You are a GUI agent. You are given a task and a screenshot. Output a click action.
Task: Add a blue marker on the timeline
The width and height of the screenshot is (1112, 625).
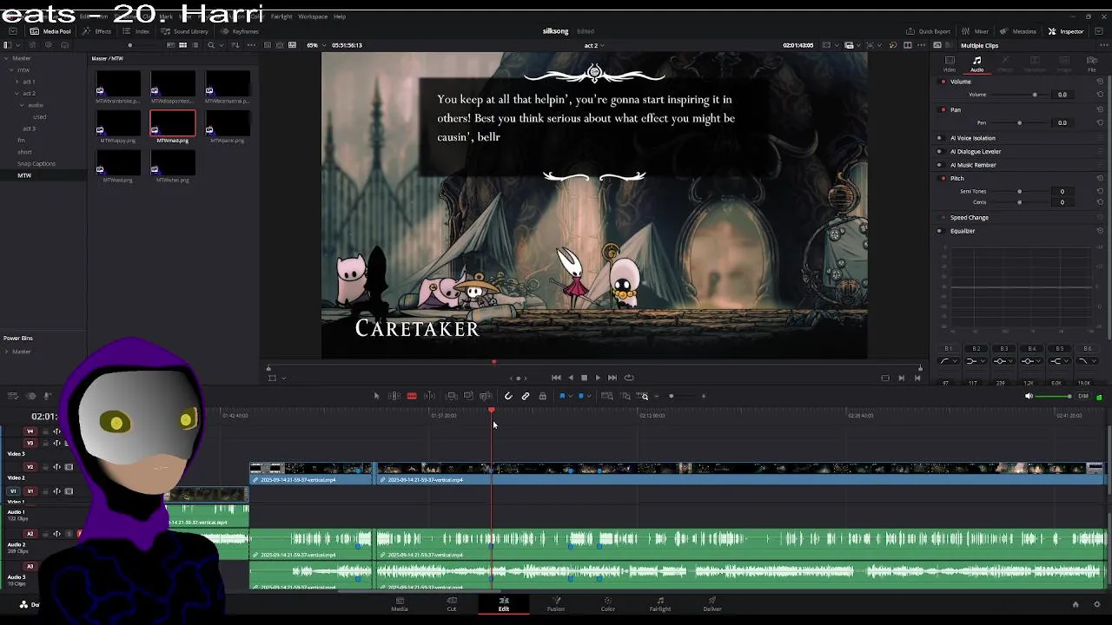(580, 396)
